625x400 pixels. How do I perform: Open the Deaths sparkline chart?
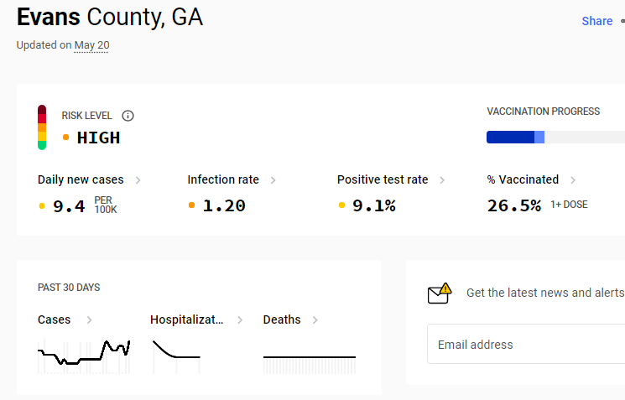click(x=310, y=365)
